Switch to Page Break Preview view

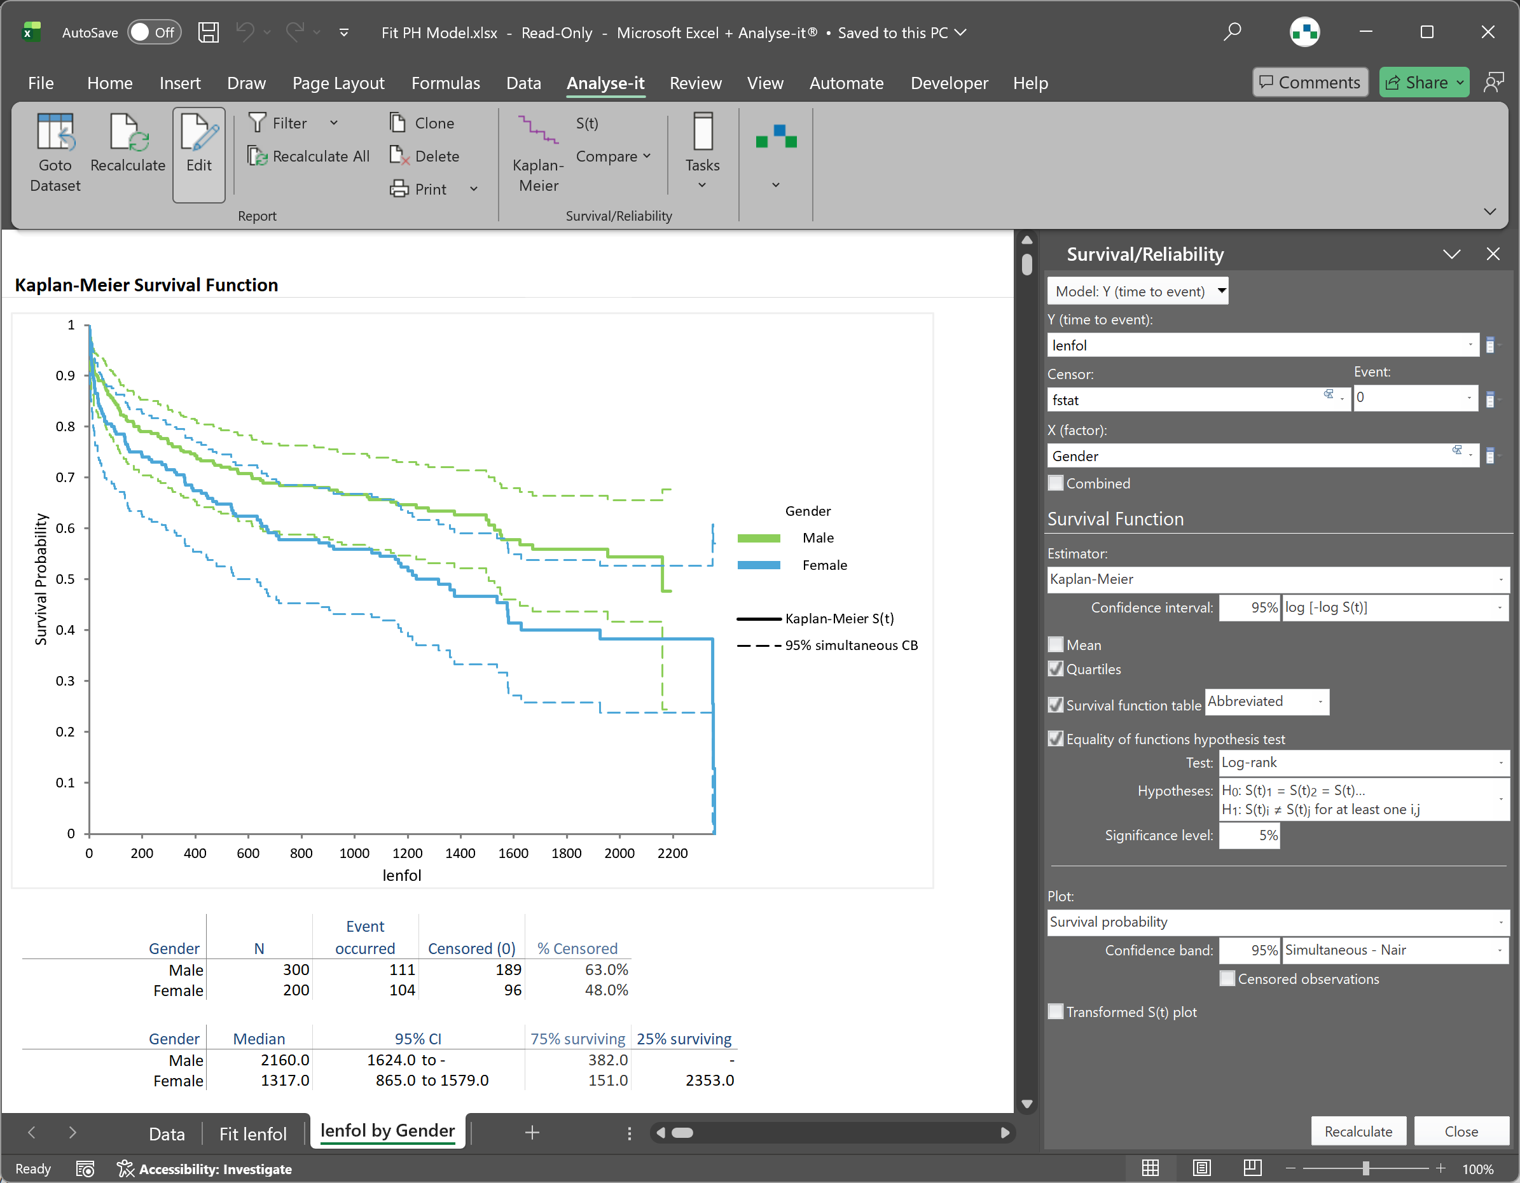tap(1252, 1168)
